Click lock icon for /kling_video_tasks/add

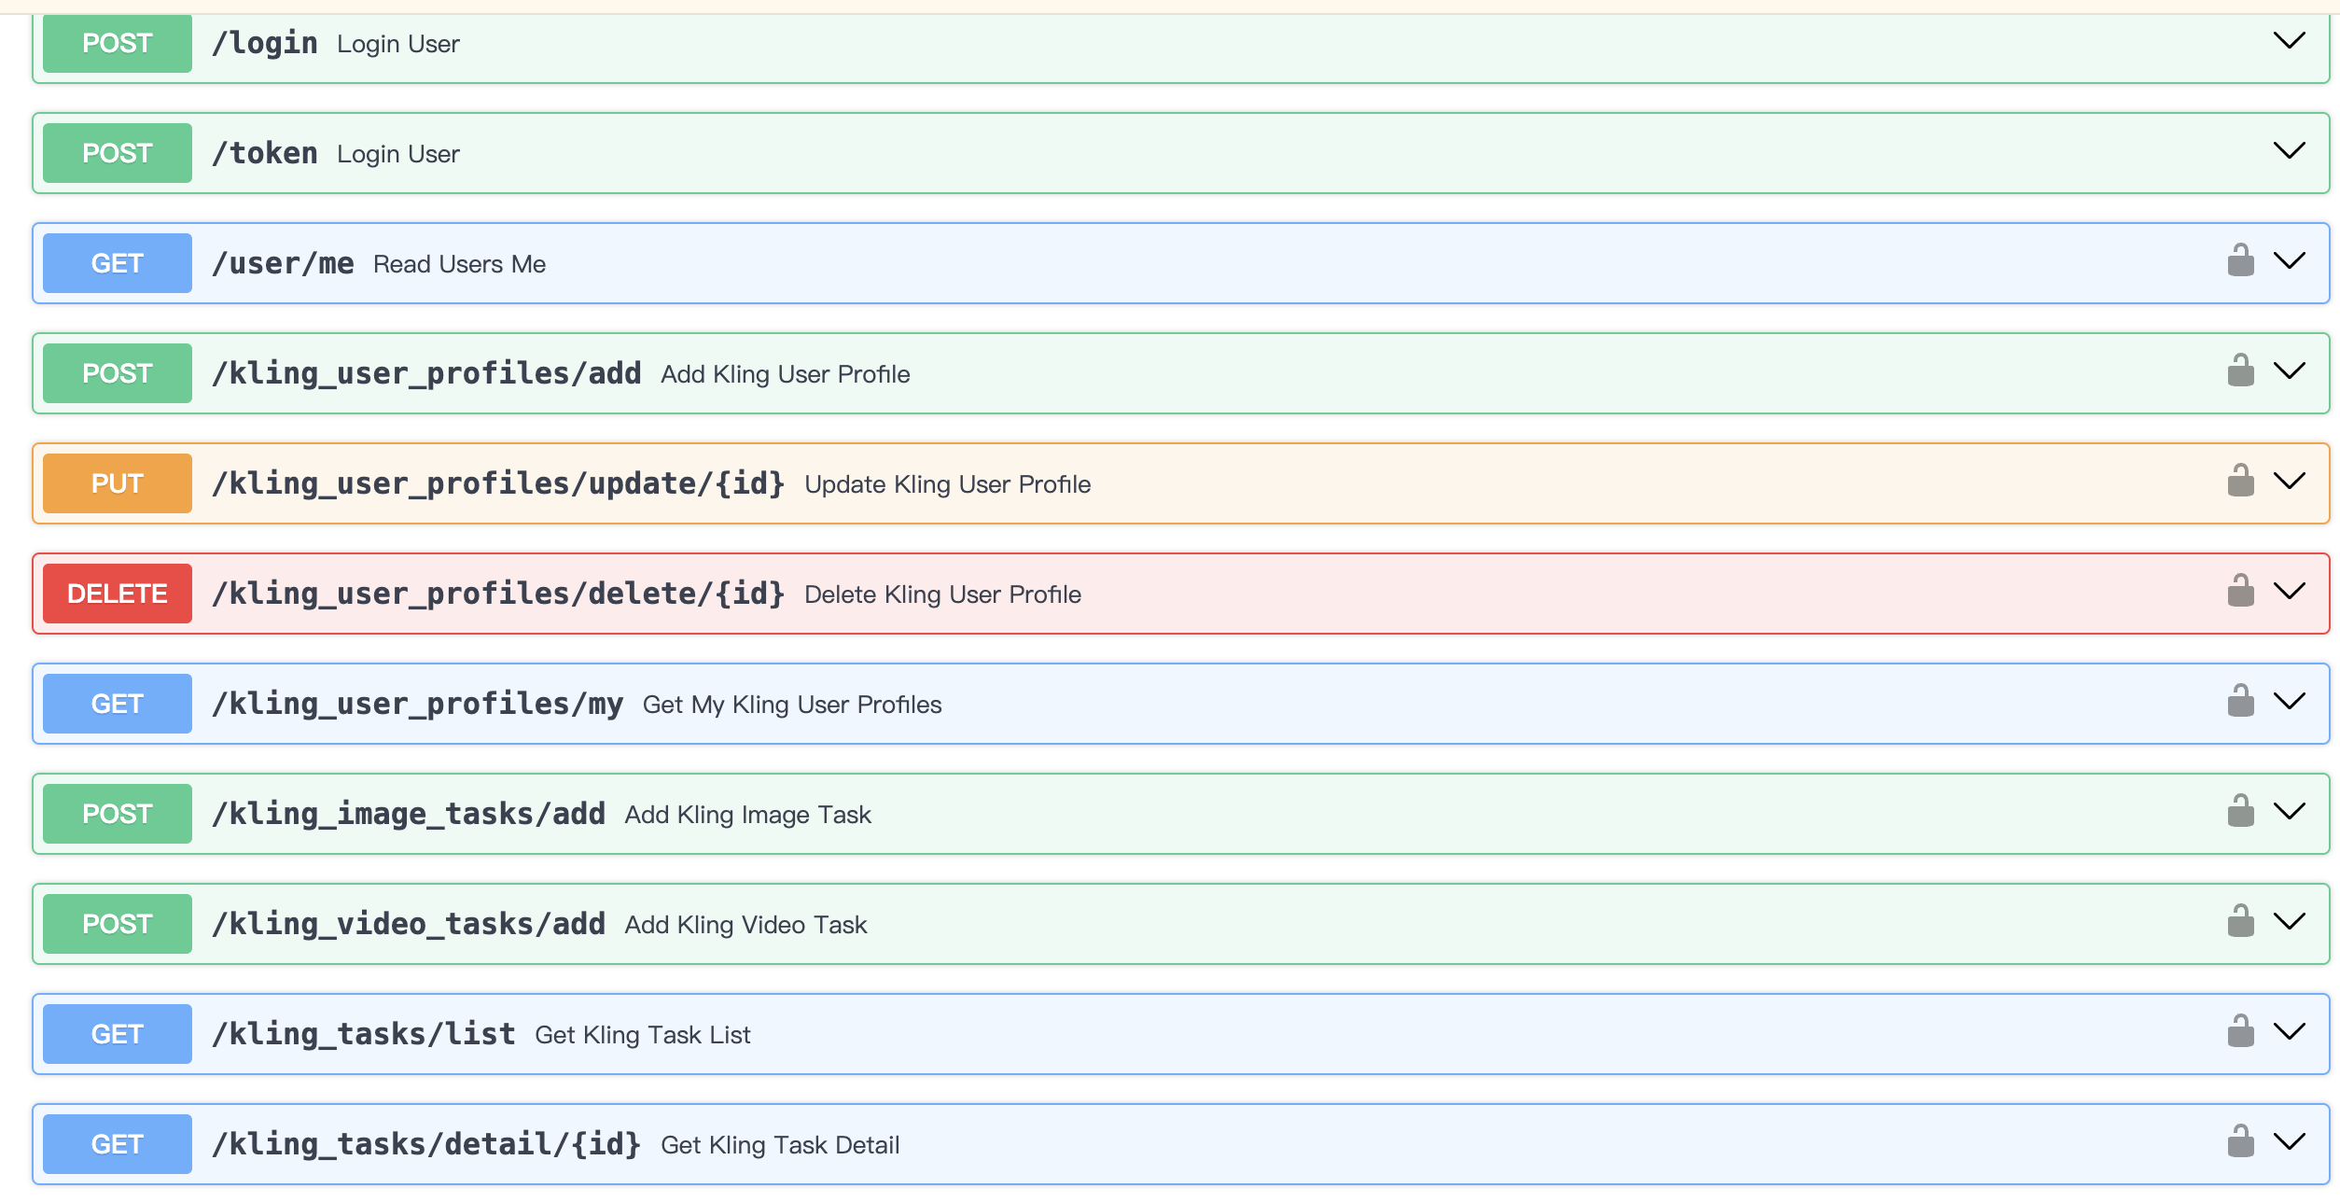(x=2240, y=921)
